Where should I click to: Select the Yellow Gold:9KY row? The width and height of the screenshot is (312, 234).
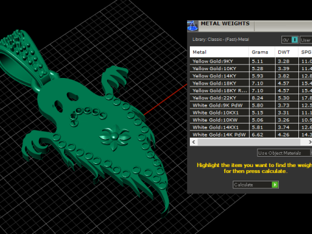tap(251, 61)
